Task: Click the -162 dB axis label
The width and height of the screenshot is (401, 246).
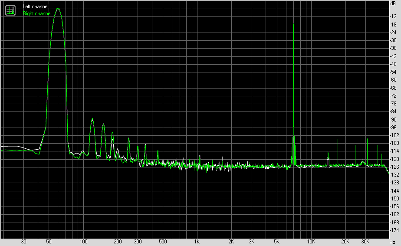Action: (x=394, y=214)
